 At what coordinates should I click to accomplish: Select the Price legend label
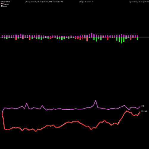click(x=5, y=7)
